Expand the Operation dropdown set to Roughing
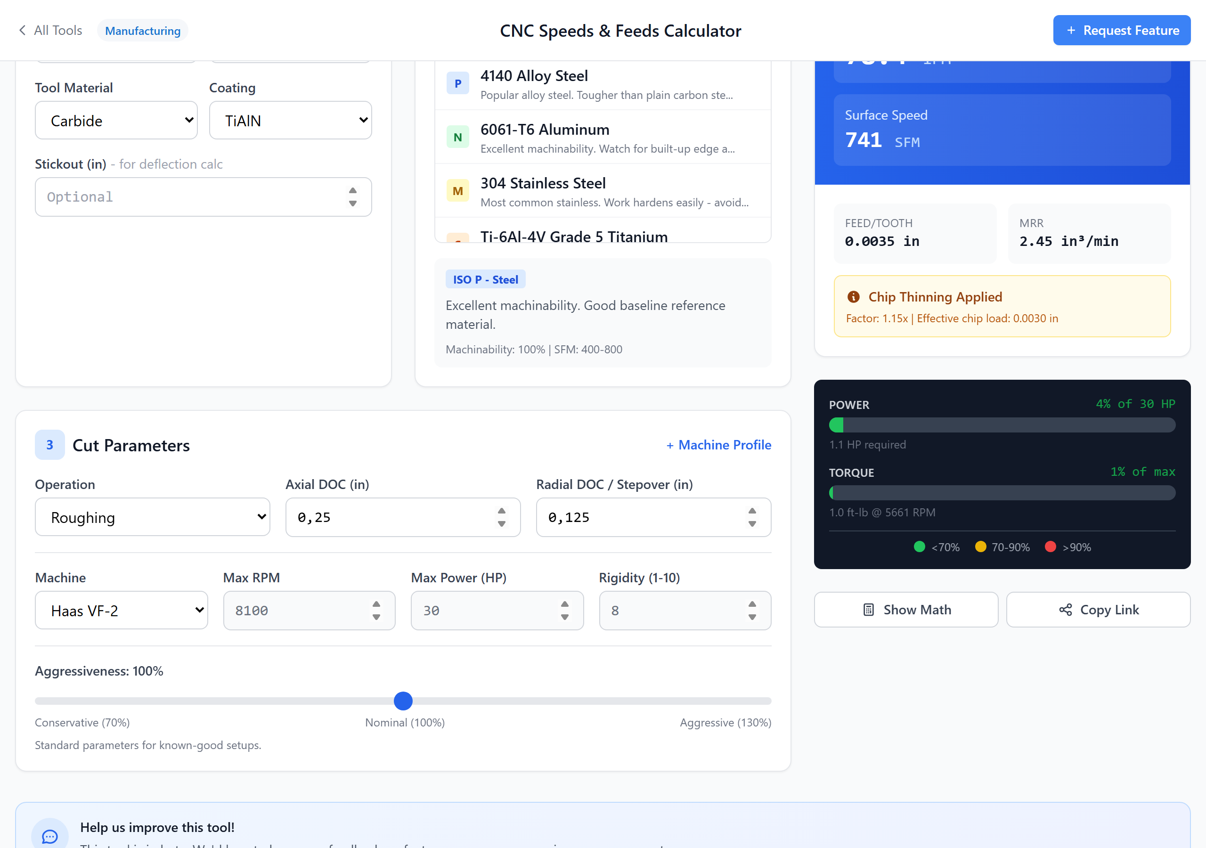Screen dimensions: 1206x848 pos(152,517)
